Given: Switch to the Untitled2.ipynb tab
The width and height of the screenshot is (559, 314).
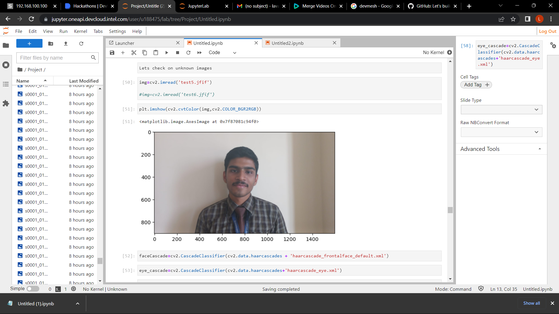Looking at the screenshot, I should (301, 43).
